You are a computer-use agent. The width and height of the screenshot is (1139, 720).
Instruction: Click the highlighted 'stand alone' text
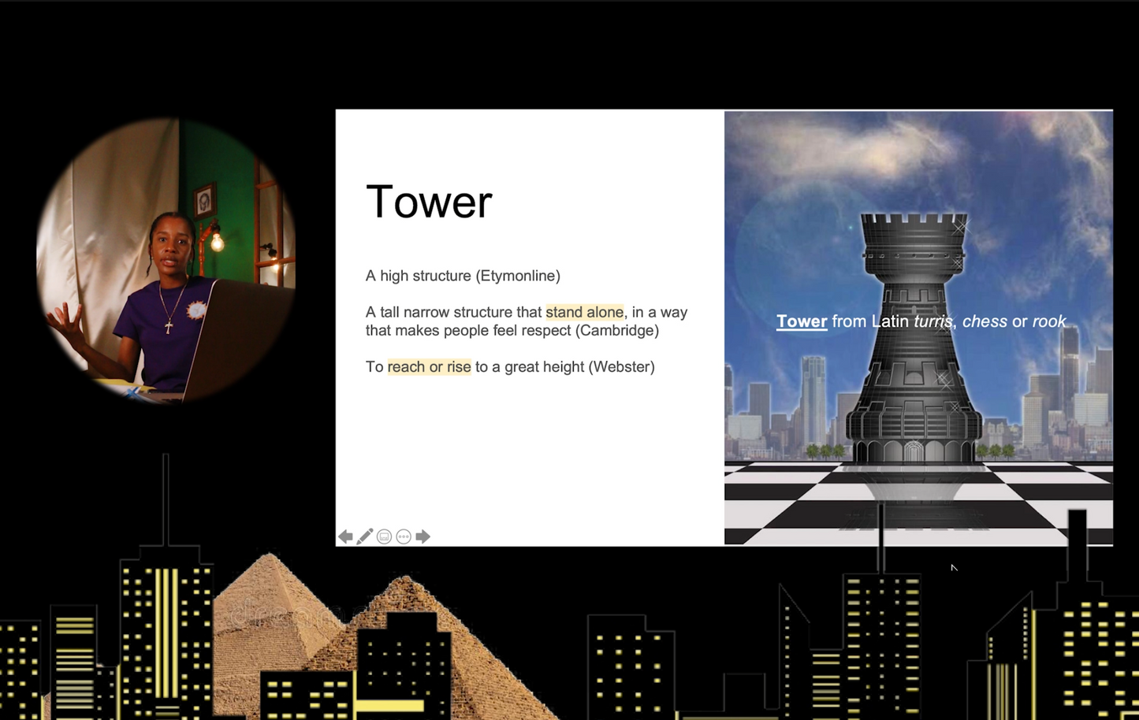tap(584, 312)
